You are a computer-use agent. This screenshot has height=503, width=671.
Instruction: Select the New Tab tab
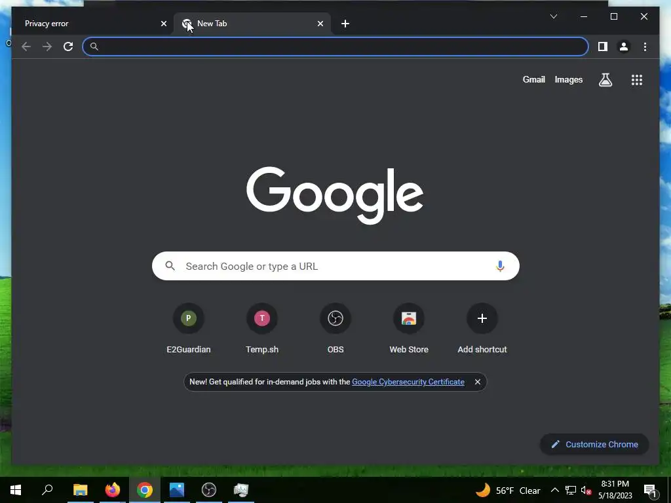coord(252,24)
